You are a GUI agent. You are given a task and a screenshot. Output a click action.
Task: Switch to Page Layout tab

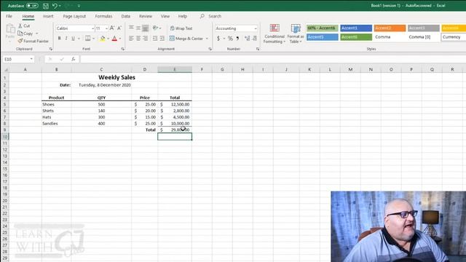[74, 16]
